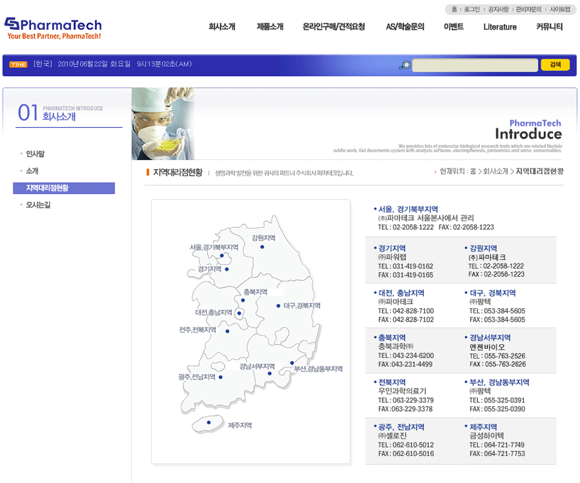Click the 서울, 경기북부지역 listing heading

pyautogui.click(x=408, y=209)
